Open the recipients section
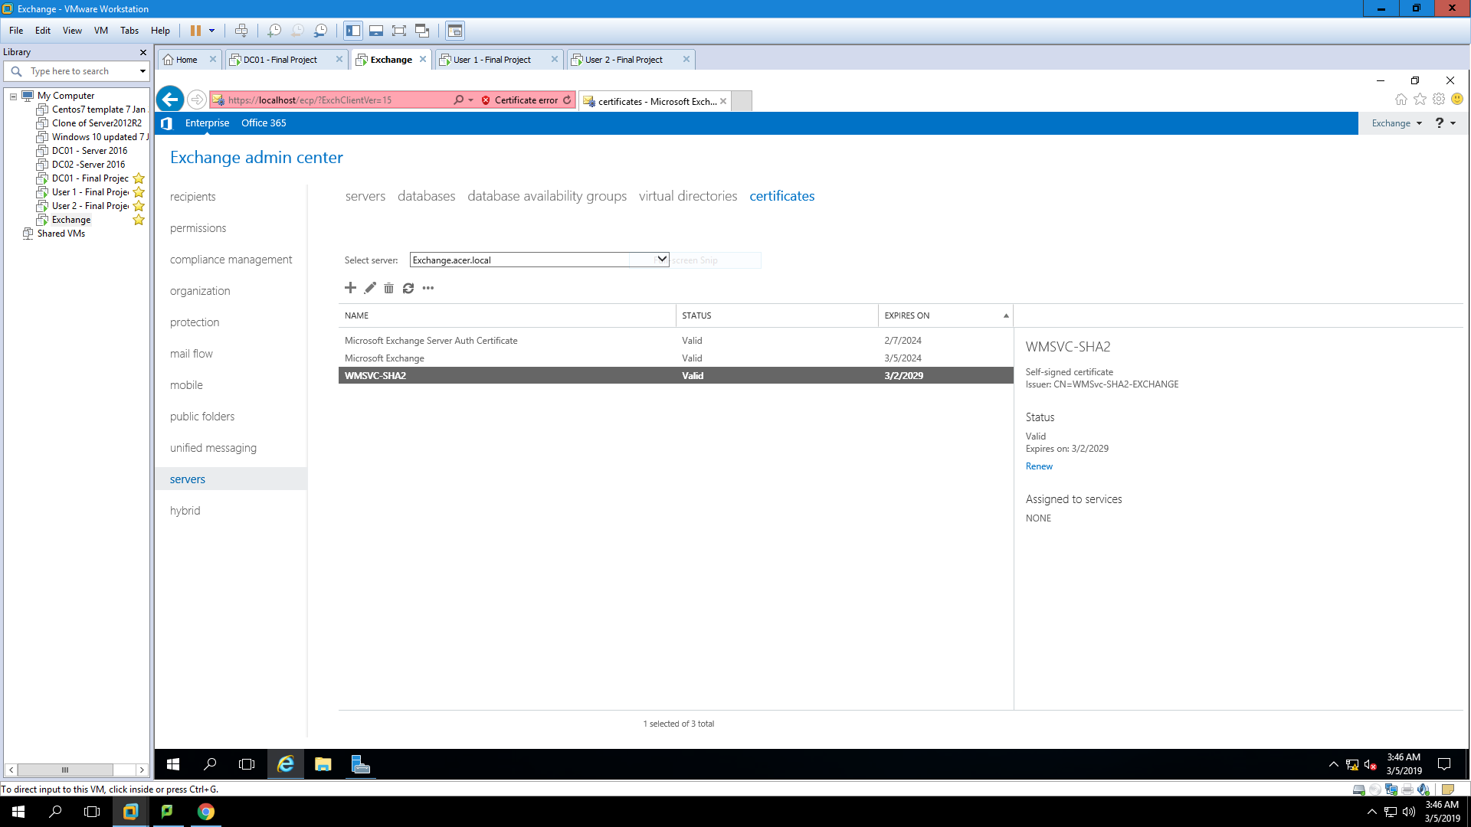 pyautogui.click(x=193, y=197)
